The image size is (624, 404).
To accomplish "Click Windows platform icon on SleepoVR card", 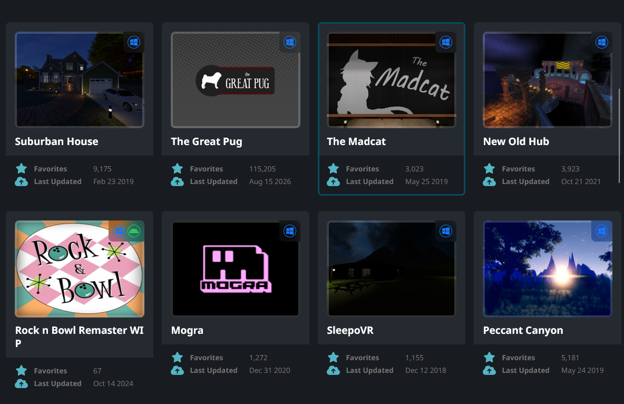I will 446,231.
